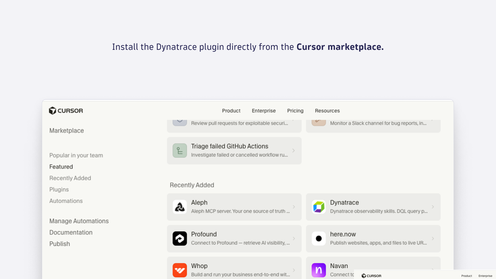
Task: Click 'Dynatrace observability skills. DQL query p...' description
Action: point(379,211)
